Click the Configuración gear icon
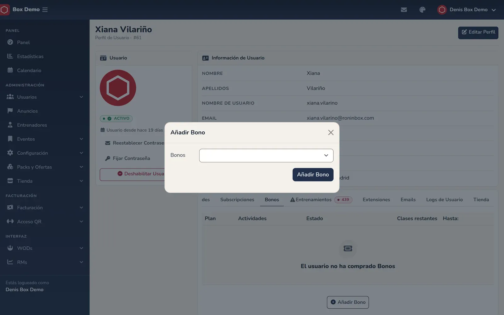Image resolution: width=504 pixels, height=315 pixels. tap(10, 153)
